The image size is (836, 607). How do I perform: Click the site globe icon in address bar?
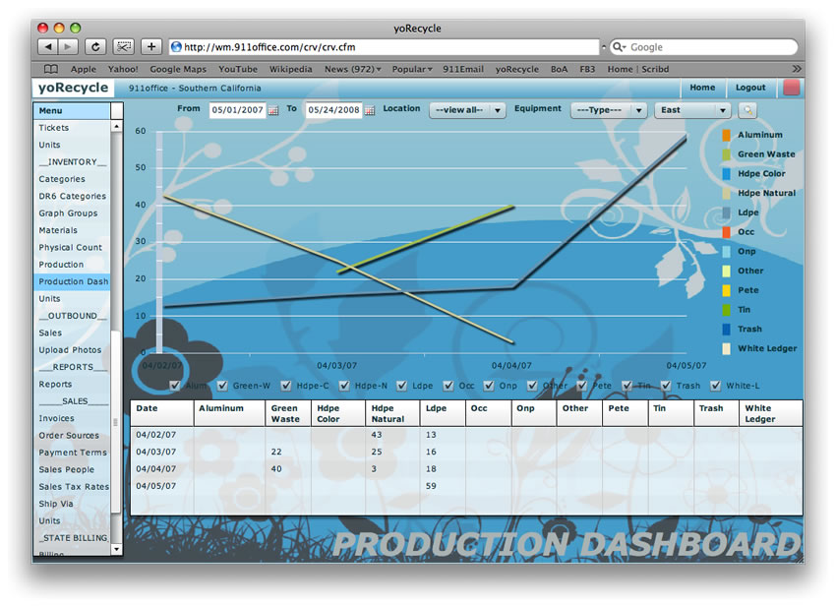pos(176,47)
